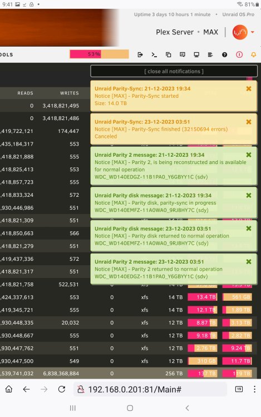261x417 pixels.
Task: Dismiss Parity-Sync started notification
Action: click(x=249, y=88)
